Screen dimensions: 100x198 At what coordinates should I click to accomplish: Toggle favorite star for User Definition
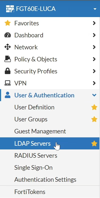pyautogui.click(x=94, y=107)
